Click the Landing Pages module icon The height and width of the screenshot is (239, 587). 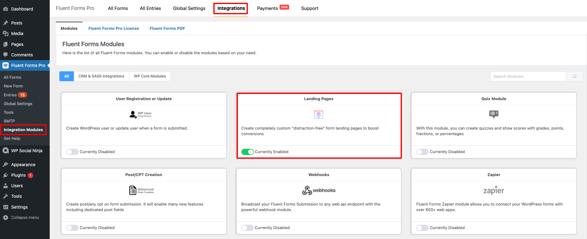click(319, 114)
